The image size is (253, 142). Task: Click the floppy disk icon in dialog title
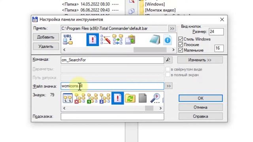pyautogui.click(x=35, y=19)
